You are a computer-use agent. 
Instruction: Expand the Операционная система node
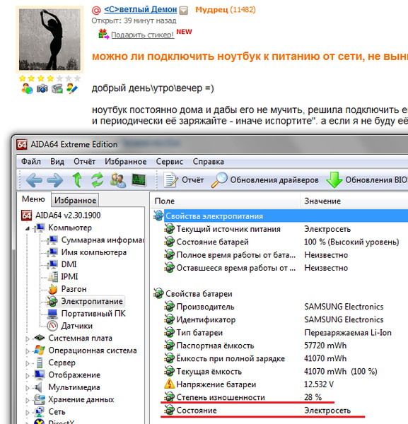point(28,351)
